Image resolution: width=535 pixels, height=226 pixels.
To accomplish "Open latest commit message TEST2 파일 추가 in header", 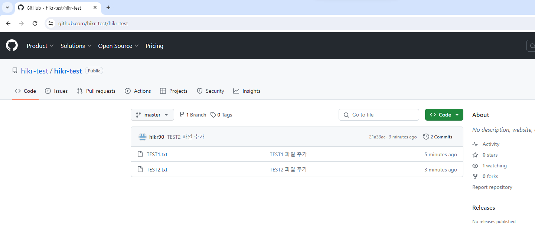I will coord(186,137).
